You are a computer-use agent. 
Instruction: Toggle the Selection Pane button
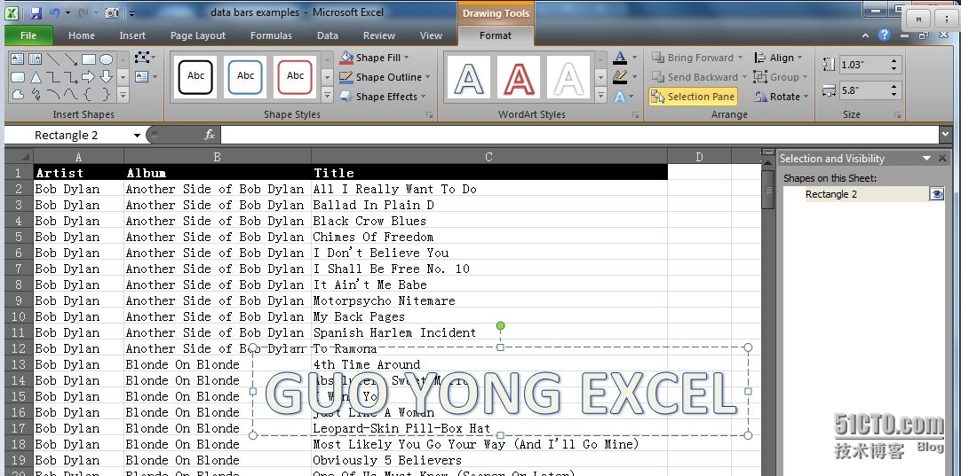coord(693,97)
